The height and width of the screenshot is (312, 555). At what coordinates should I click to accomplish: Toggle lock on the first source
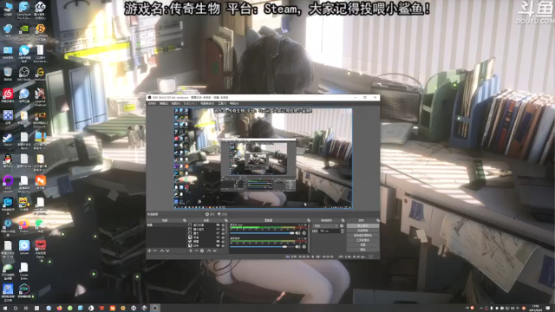tap(223, 225)
